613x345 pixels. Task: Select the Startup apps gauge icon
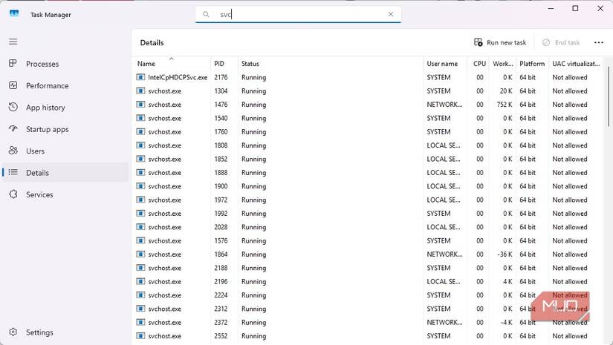(x=13, y=129)
